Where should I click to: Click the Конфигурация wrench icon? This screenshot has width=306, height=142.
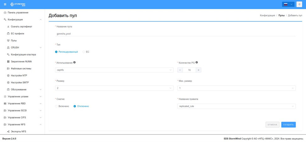pos(5,20)
